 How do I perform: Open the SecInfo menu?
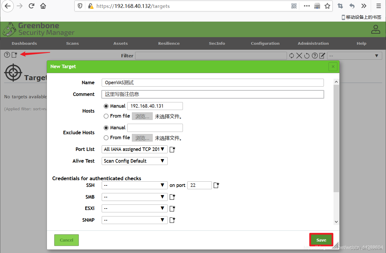point(217,43)
